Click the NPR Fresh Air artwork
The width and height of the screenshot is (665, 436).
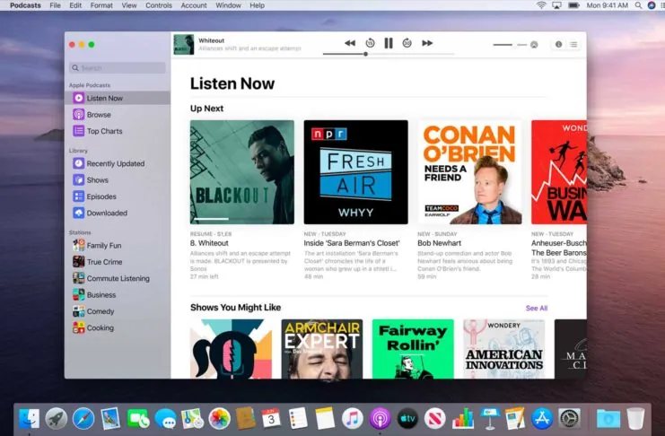pos(355,171)
